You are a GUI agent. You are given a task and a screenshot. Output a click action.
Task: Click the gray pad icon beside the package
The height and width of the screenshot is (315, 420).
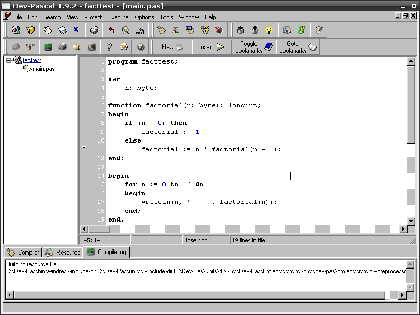[x=92, y=47]
